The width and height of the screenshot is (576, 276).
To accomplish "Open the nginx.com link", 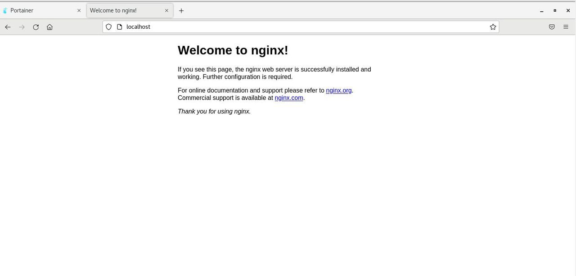I will (x=289, y=98).
